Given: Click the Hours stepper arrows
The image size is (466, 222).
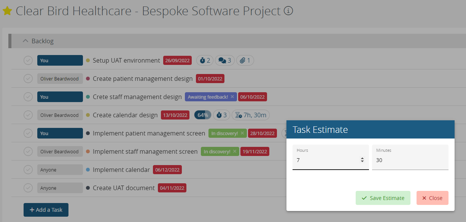Looking at the screenshot, I should point(362,160).
